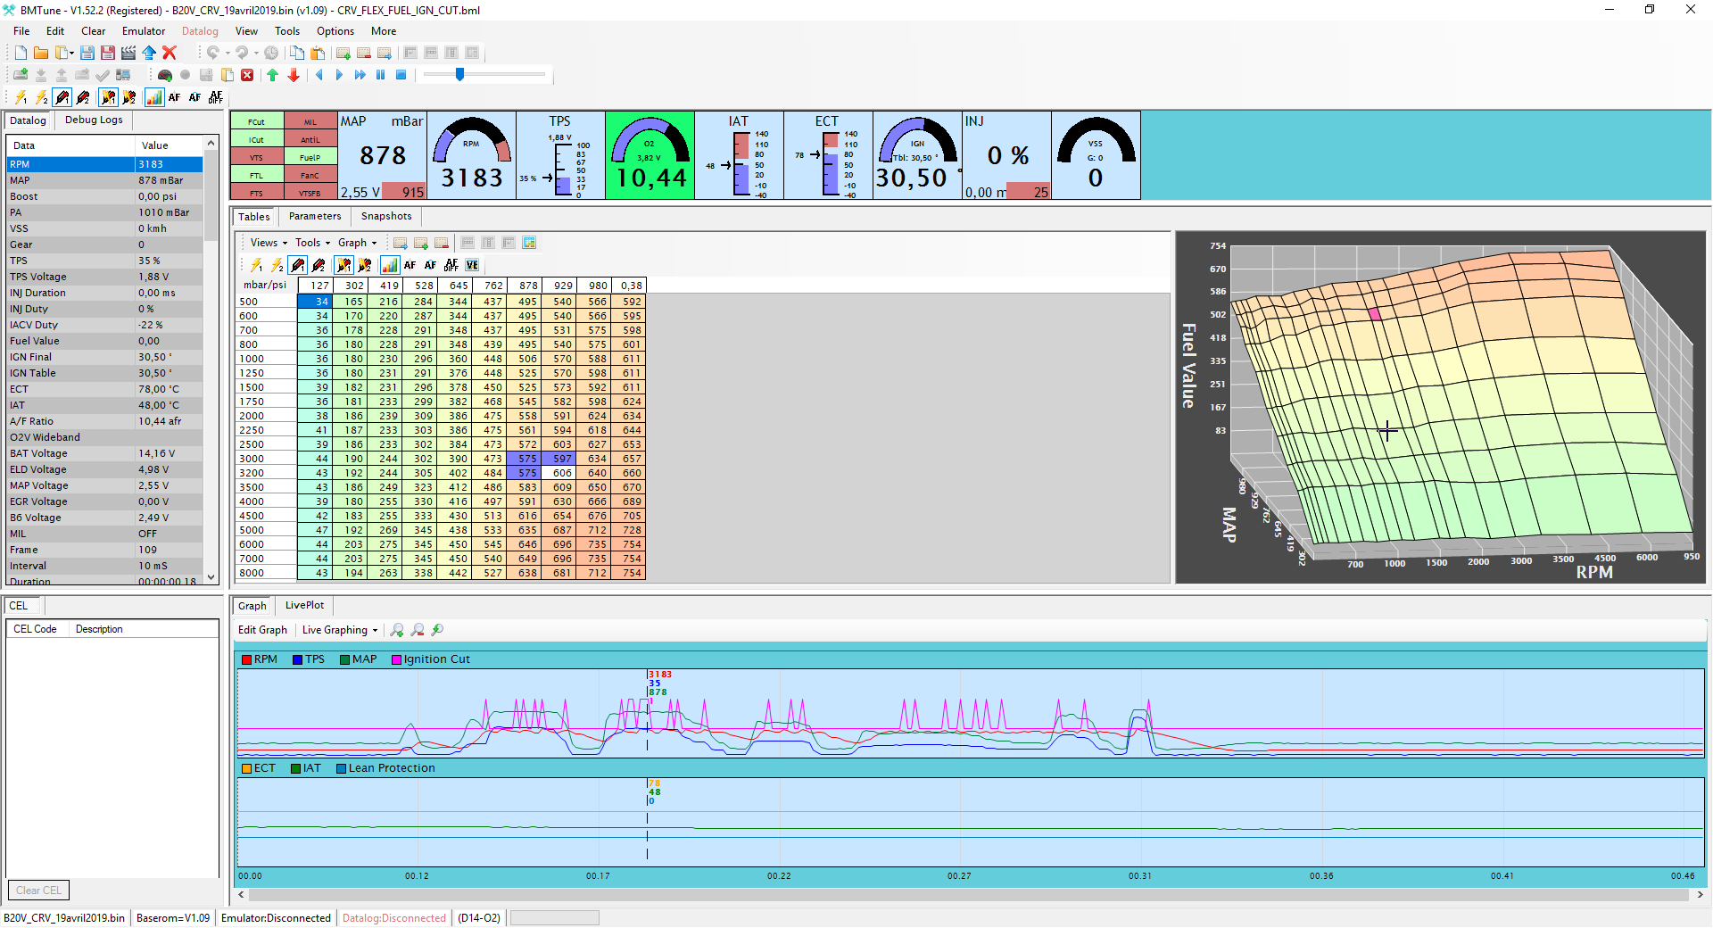Click the AF toolbar icon near the VE icon

431,265
